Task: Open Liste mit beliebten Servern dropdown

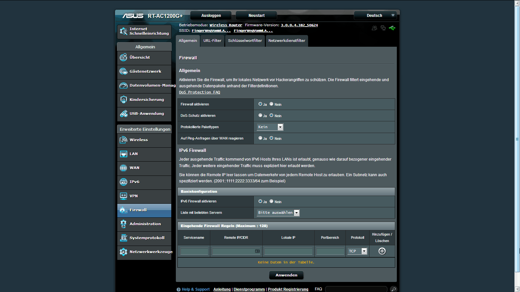Action: click(x=278, y=213)
